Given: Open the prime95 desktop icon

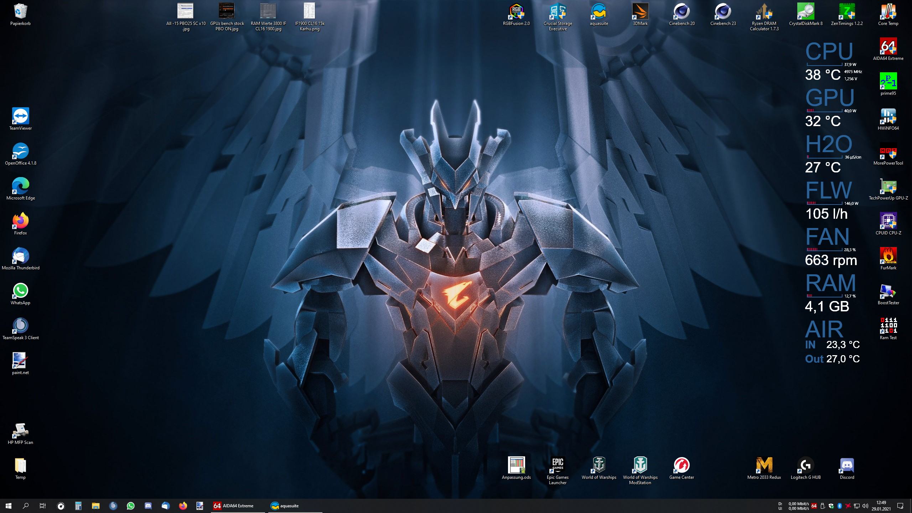Looking at the screenshot, I should 888,84.
